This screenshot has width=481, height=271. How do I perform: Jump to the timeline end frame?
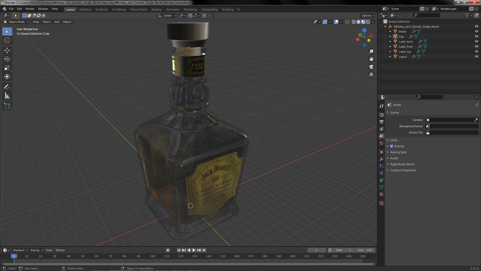(204, 250)
